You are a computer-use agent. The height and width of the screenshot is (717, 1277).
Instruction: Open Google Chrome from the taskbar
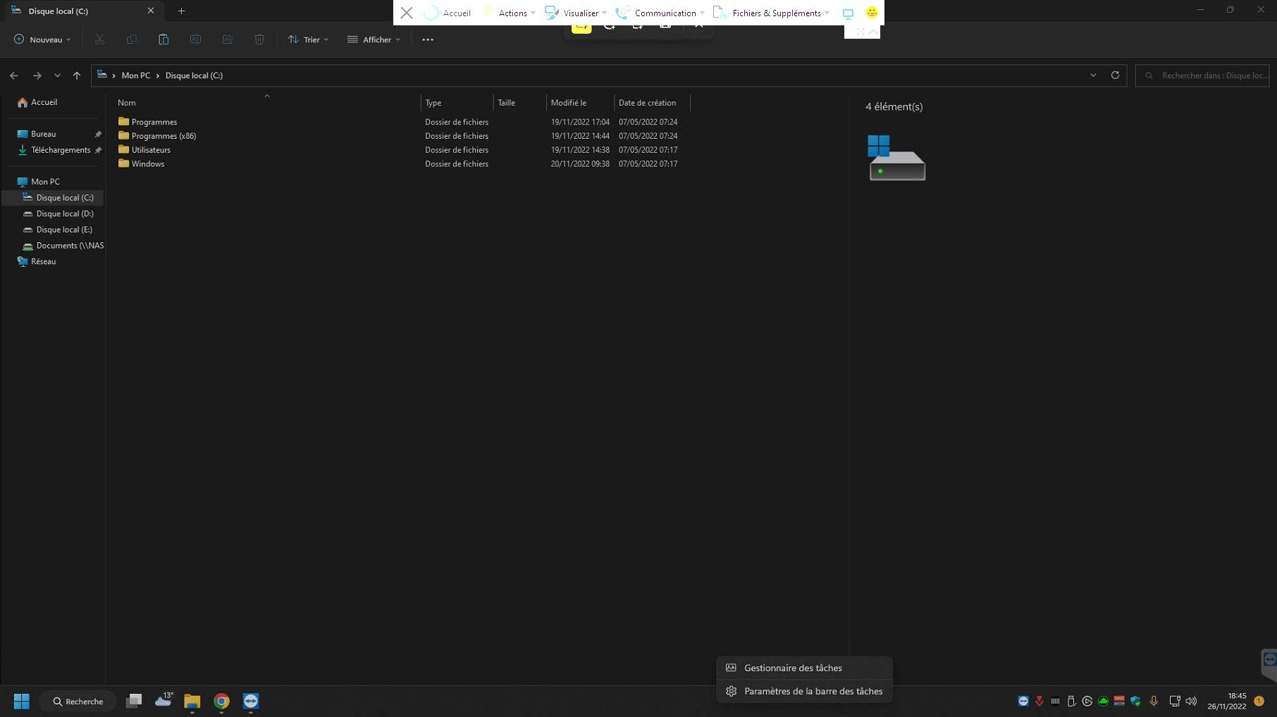coord(221,701)
